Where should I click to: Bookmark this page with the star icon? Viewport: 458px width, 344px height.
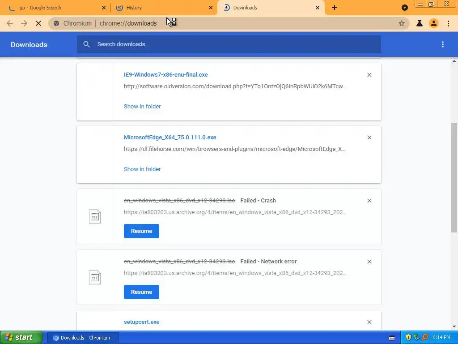(x=402, y=23)
